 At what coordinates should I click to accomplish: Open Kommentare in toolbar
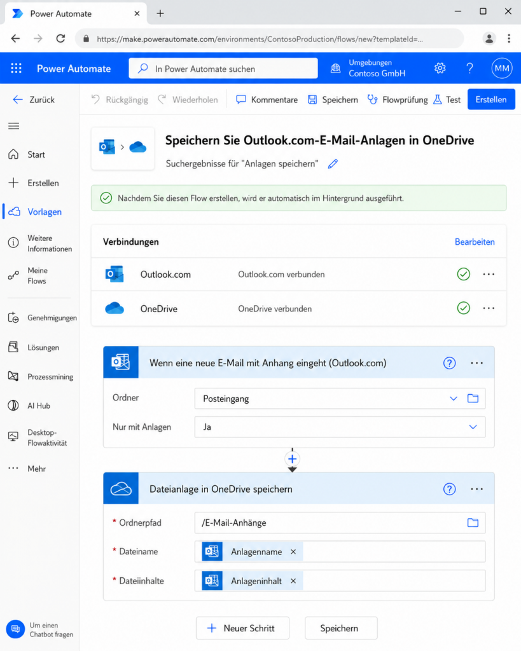tap(267, 100)
